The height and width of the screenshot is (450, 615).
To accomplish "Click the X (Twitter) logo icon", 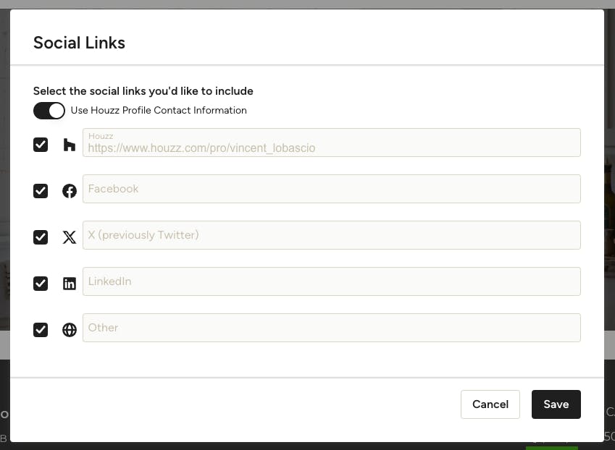I will point(70,237).
